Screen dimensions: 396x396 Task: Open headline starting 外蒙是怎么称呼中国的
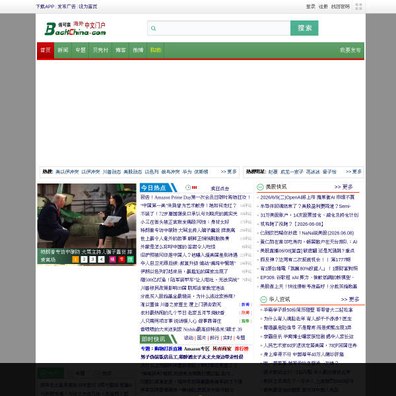pyautogui.click(x=178, y=247)
